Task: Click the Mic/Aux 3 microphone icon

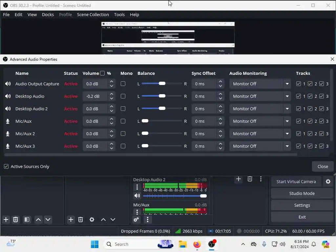Action: (8, 146)
